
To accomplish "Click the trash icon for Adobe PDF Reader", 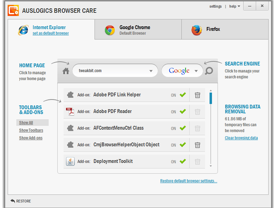I will click(x=197, y=112).
